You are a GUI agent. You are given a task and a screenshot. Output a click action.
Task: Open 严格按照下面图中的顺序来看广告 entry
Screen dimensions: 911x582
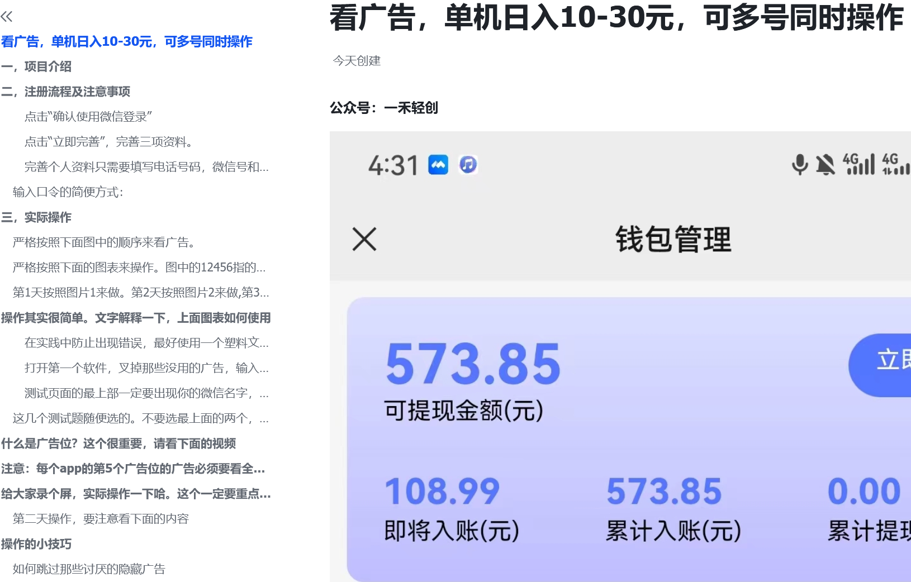click(106, 242)
